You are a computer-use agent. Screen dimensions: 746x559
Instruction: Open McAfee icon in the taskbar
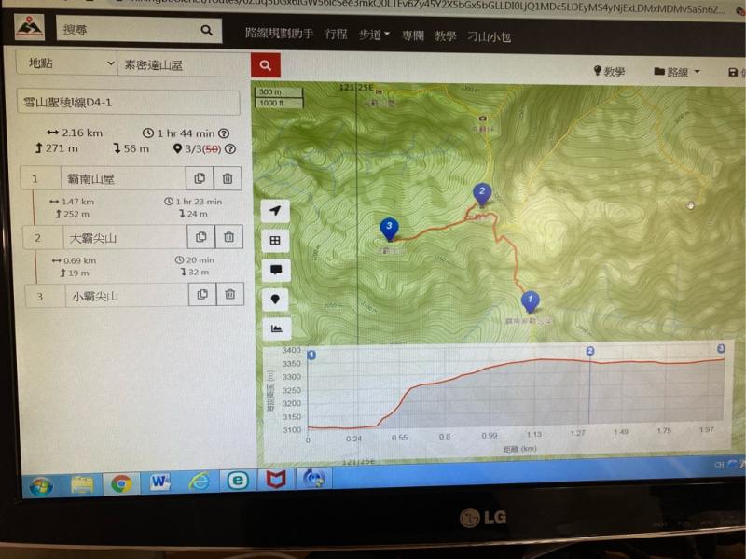pos(275,480)
